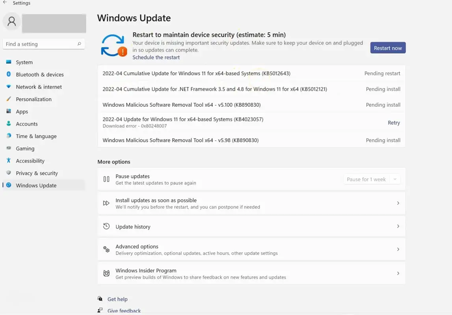Open the Give feedback link
Image resolution: width=452 pixels, height=315 pixels.
[124, 311]
